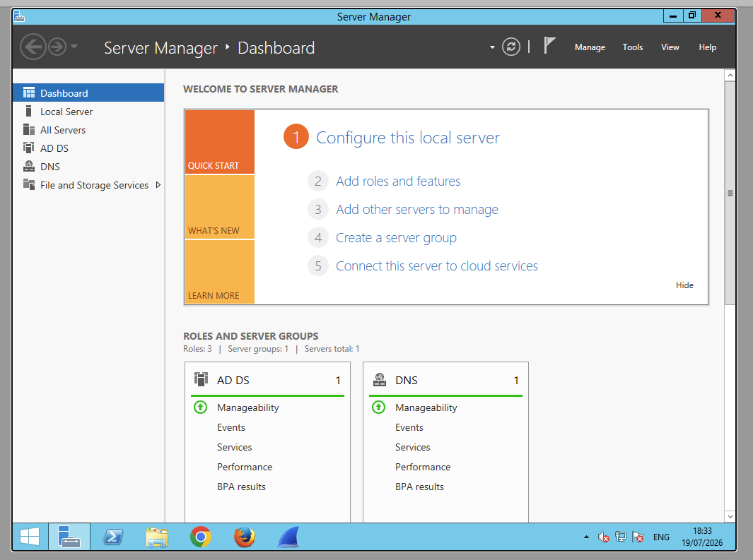Click the Dashboard sidebar icon

click(x=29, y=93)
